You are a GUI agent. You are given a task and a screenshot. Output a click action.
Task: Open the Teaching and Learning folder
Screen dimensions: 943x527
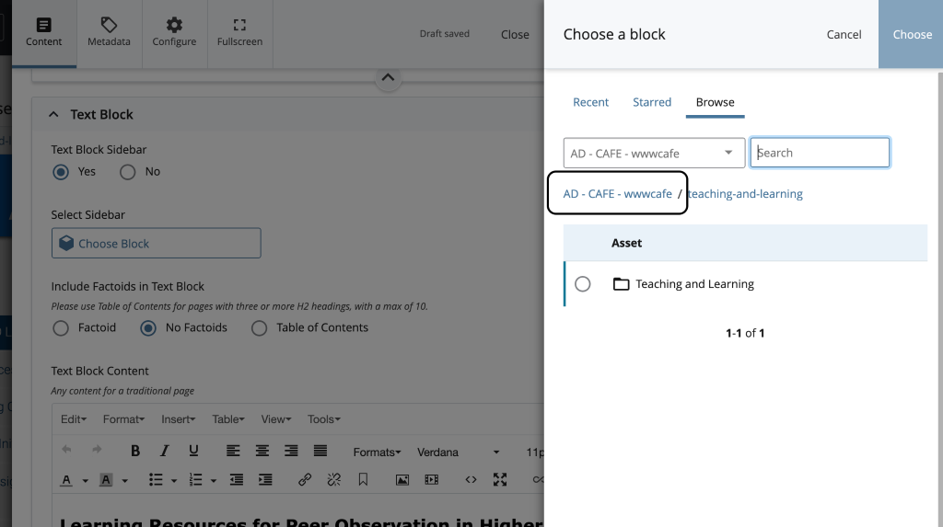coord(694,284)
